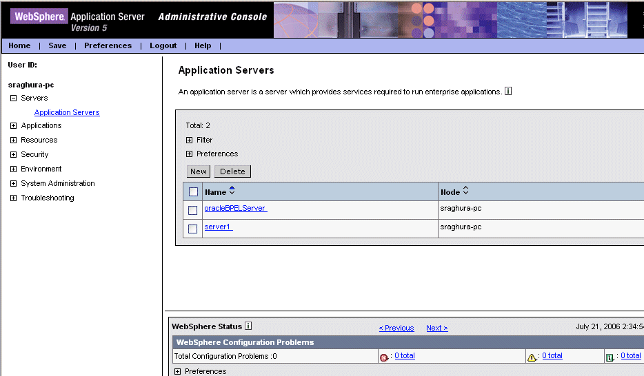Screen dimensions: 644x376
Task: Expand the Environment tree node
Action: (14, 169)
